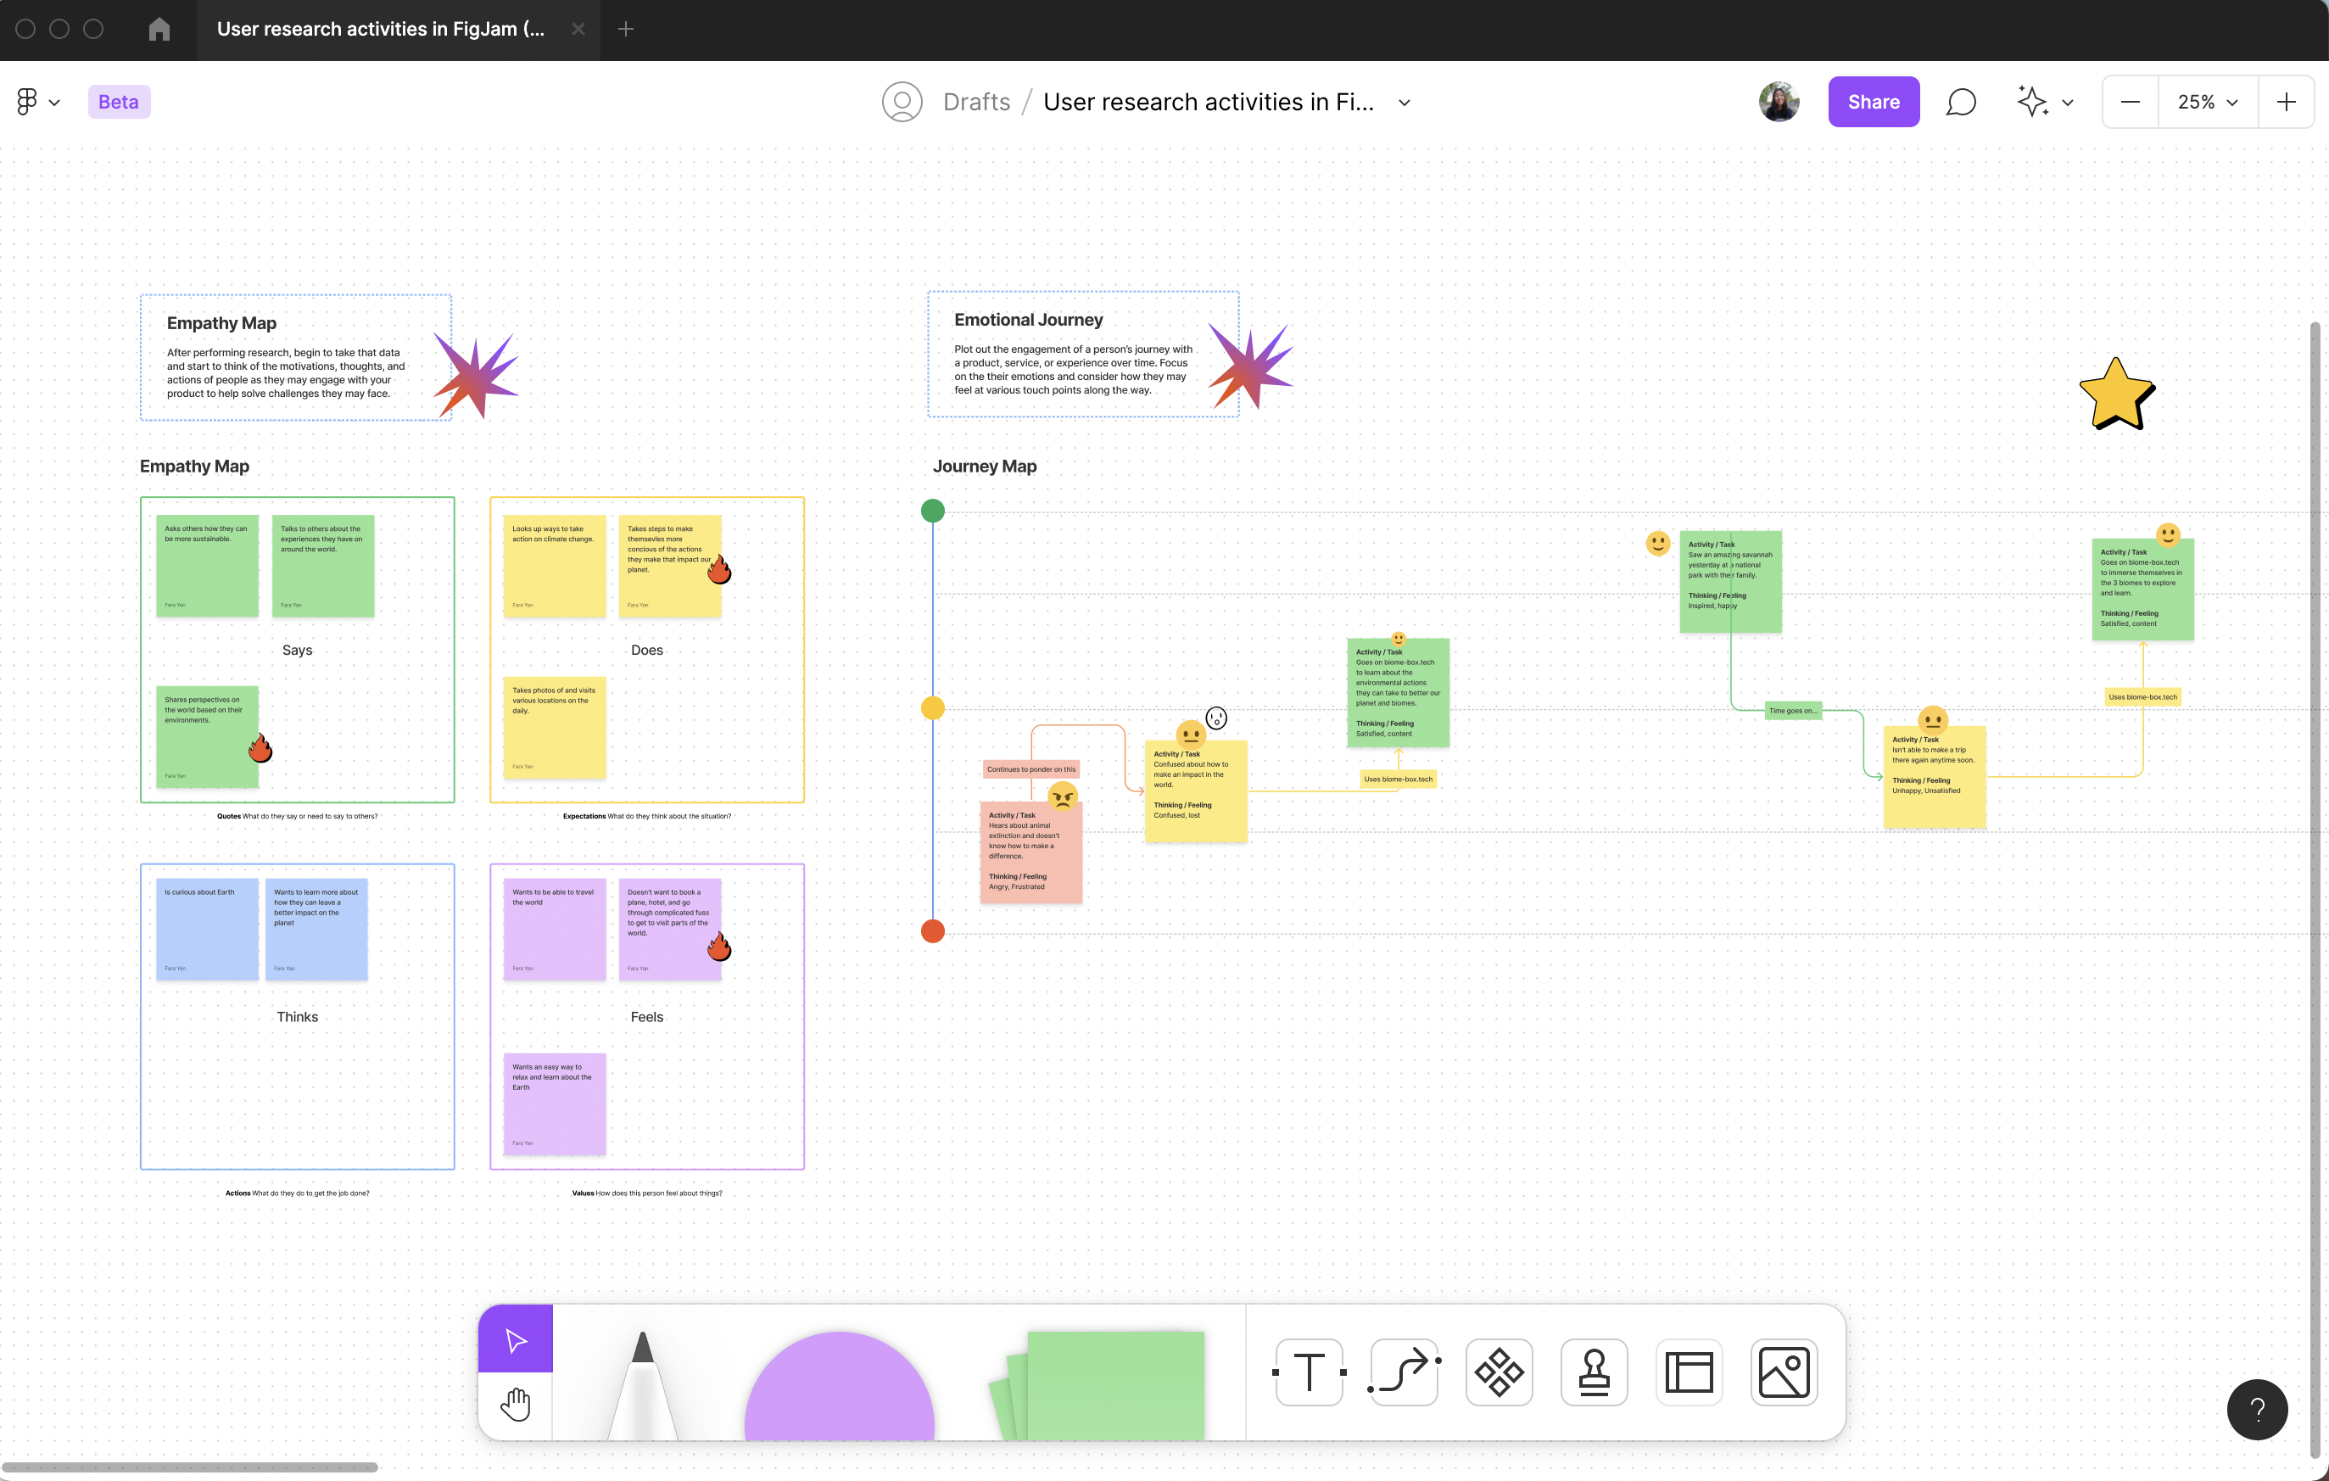2329x1481 pixels.
Task: Open the 25% zoom level dropdown
Action: 2207,102
